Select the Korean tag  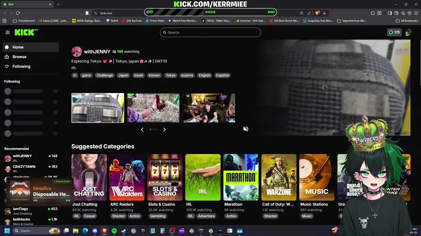click(x=154, y=75)
